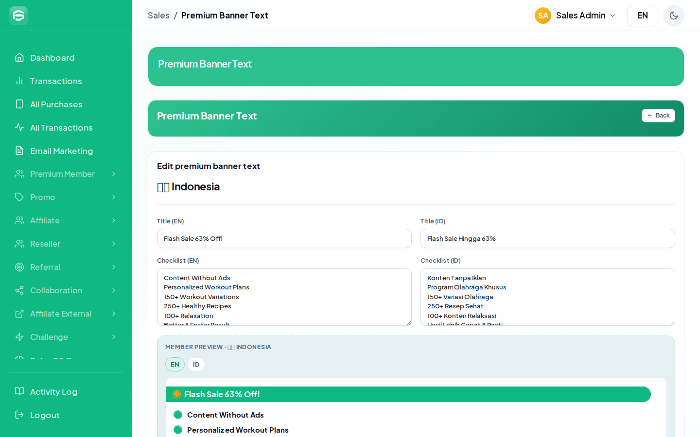Image resolution: width=700 pixels, height=437 pixels.
Task: Click the Logout arrow icon
Action: [x=19, y=415]
